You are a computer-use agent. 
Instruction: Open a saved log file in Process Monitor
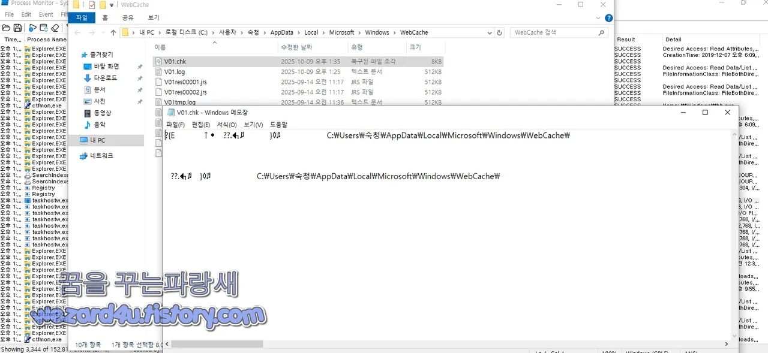pyautogui.click(x=7, y=27)
